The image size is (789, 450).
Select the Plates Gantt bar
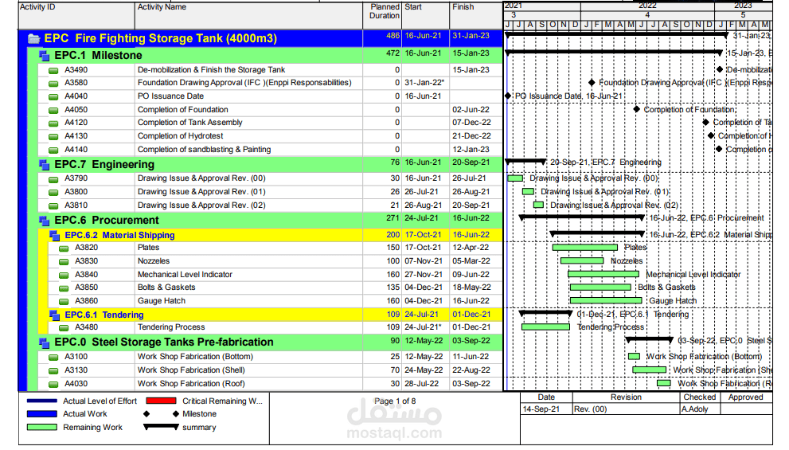pyautogui.click(x=584, y=248)
